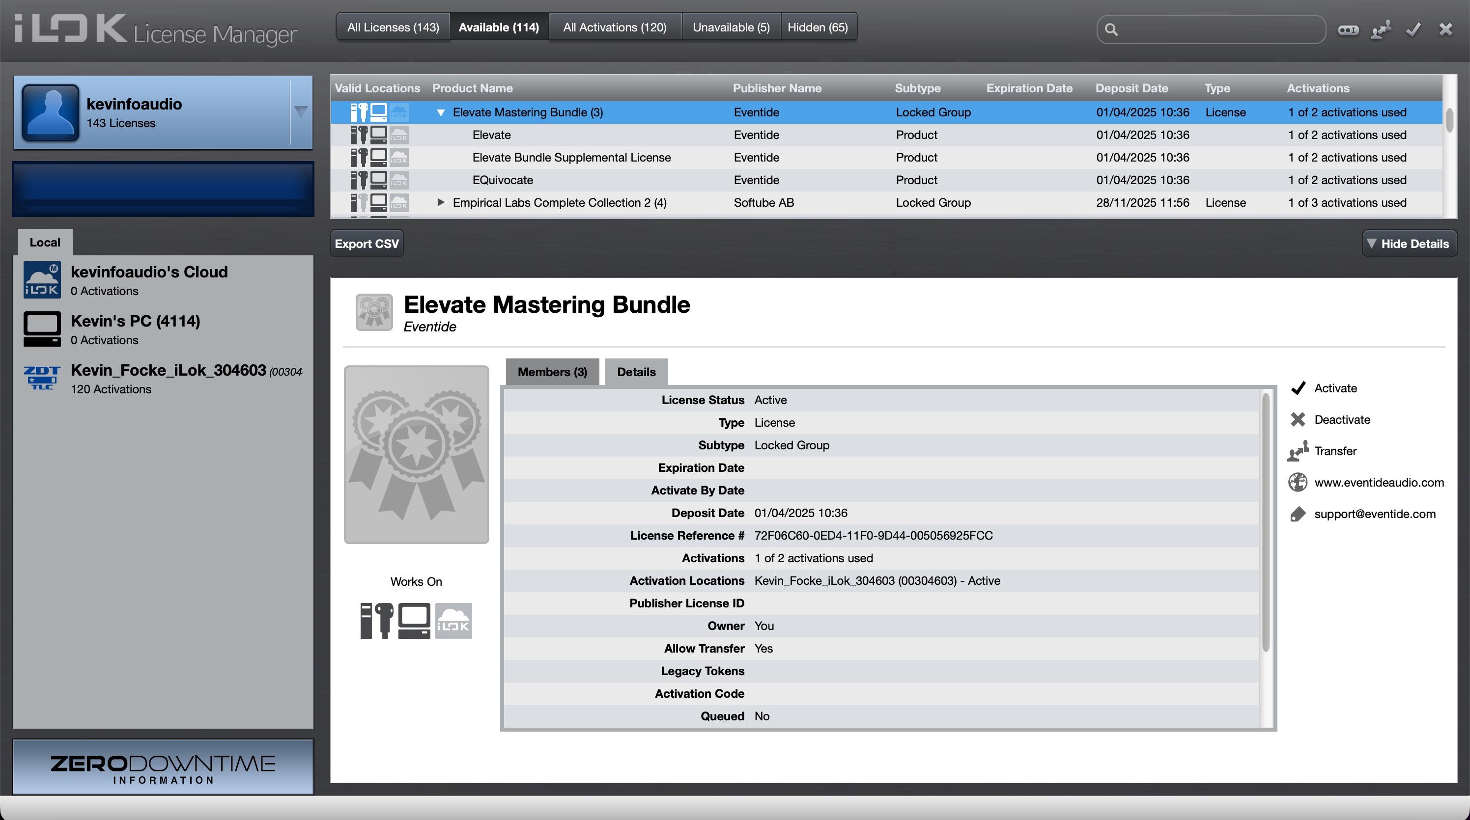Collapse the Elevate Mastering Bundle group
This screenshot has height=820, width=1470.
[x=441, y=113]
